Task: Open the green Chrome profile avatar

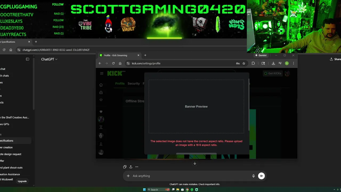Action: tap(287, 63)
